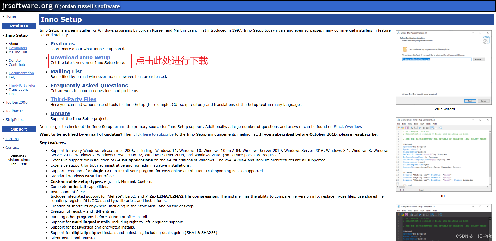Open the Build menu in the compiler window
Image resolution: width=496 pixels, height=241 pixels.
pos(416,124)
